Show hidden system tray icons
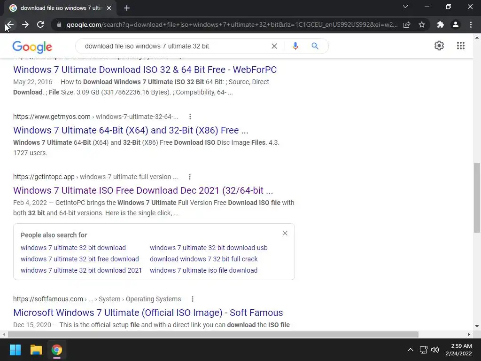Image resolution: width=481 pixels, height=361 pixels. (410, 350)
